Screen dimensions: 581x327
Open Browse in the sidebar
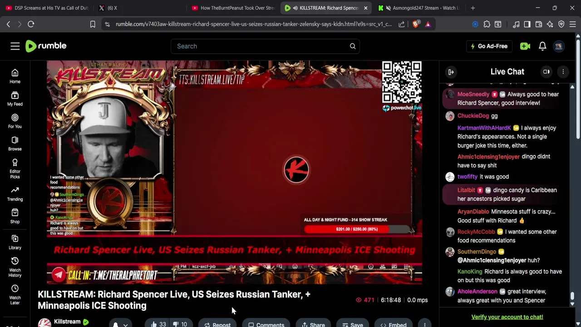tap(15, 144)
